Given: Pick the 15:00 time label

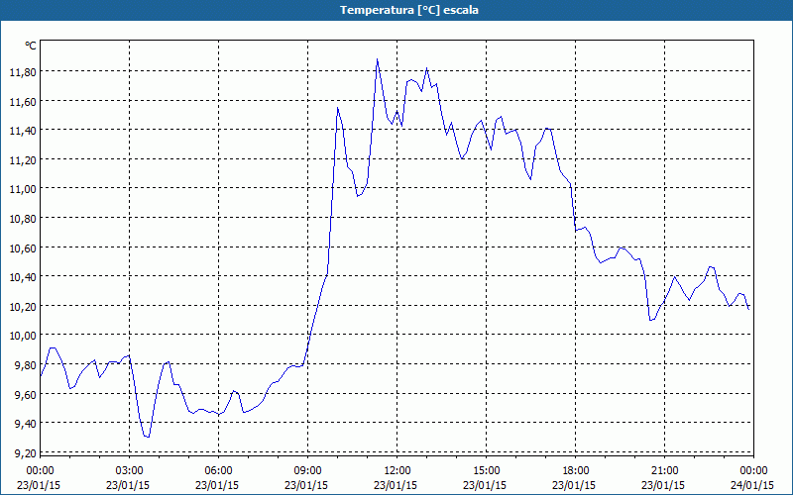Looking at the screenshot, I should click(x=486, y=471).
